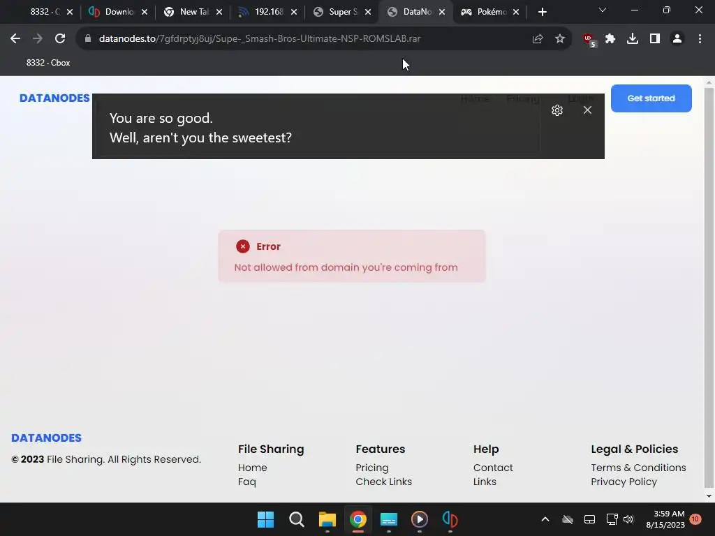Open footer Faq link

coord(246,482)
